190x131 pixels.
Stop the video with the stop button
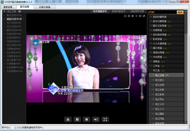point(86,119)
